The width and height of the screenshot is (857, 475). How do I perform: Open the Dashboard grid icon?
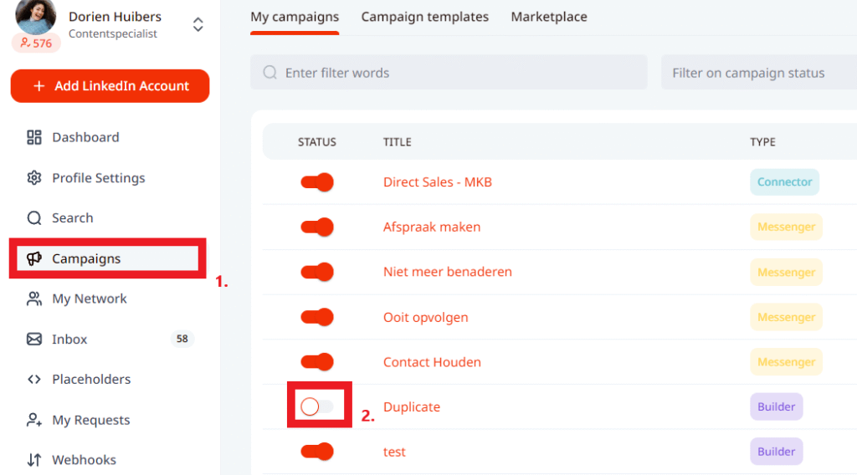pyautogui.click(x=34, y=137)
